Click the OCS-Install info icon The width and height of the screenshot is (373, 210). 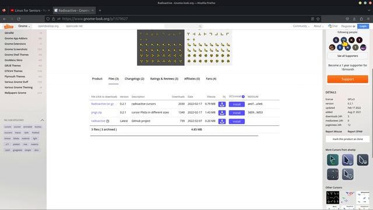click(x=243, y=97)
